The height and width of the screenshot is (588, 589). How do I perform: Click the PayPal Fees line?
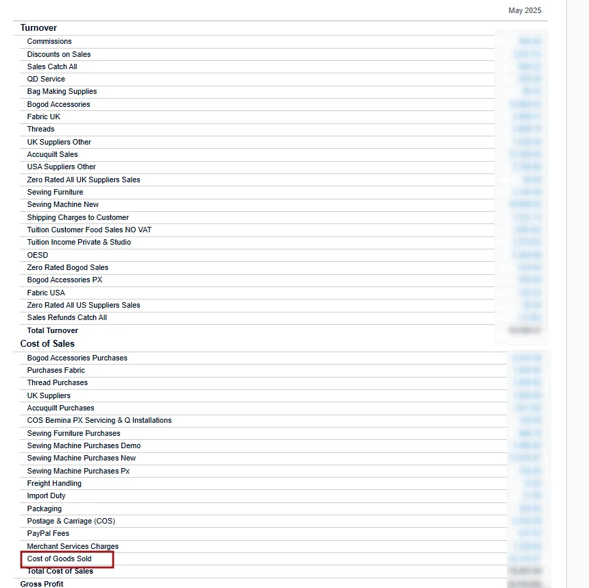(x=48, y=534)
